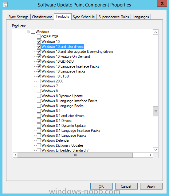Uncheck Windows 10 GDR-DU checkbox
Viewport: 169px width, 196px height.
(x=39, y=61)
